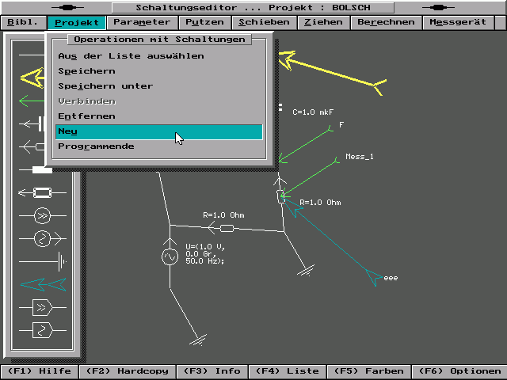Choose 'Programmende' to exit the program
The width and height of the screenshot is (507, 380).
(x=96, y=146)
